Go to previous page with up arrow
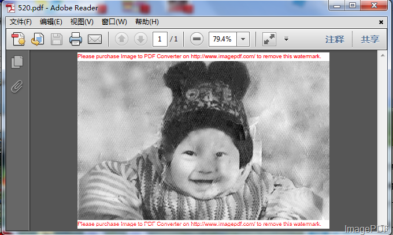This screenshot has height=235, width=393. point(121,39)
